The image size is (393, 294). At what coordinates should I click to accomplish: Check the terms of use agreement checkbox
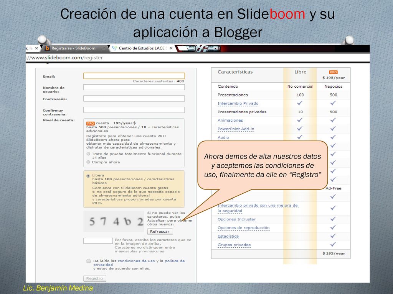[89, 261]
